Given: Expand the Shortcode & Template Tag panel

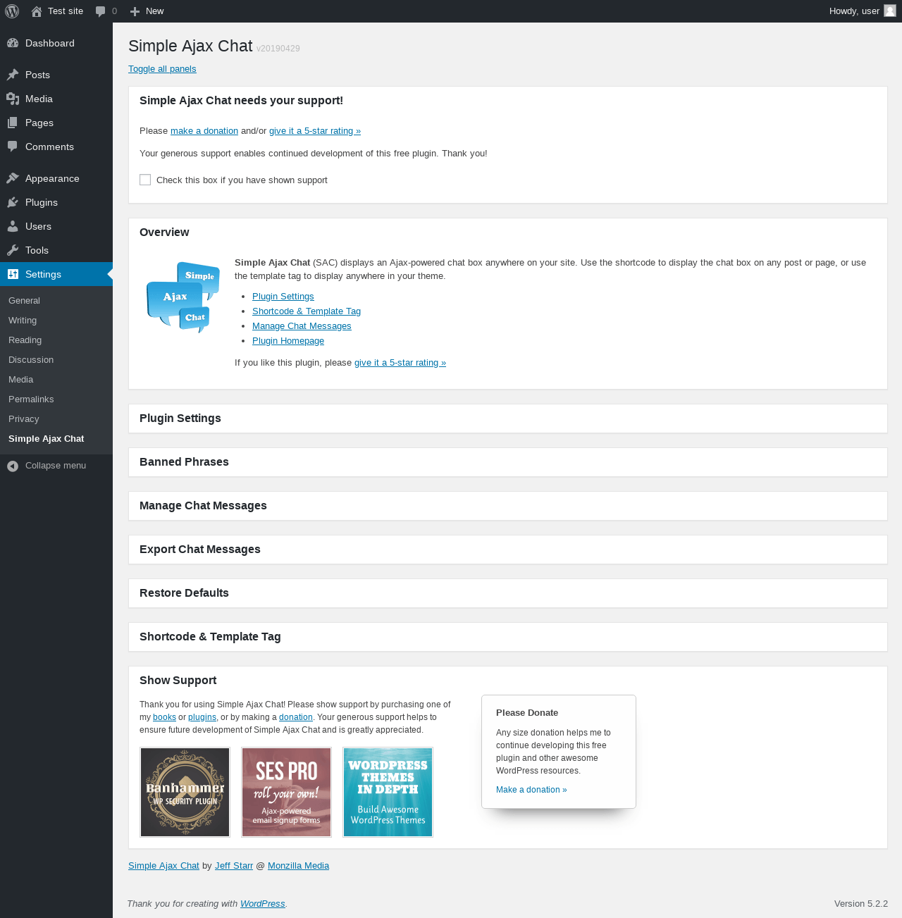Looking at the screenshot, I should (x=507, y=637).
